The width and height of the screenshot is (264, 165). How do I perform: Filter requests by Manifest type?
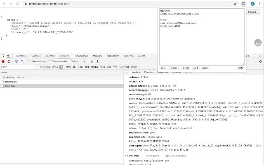[124, 67]
